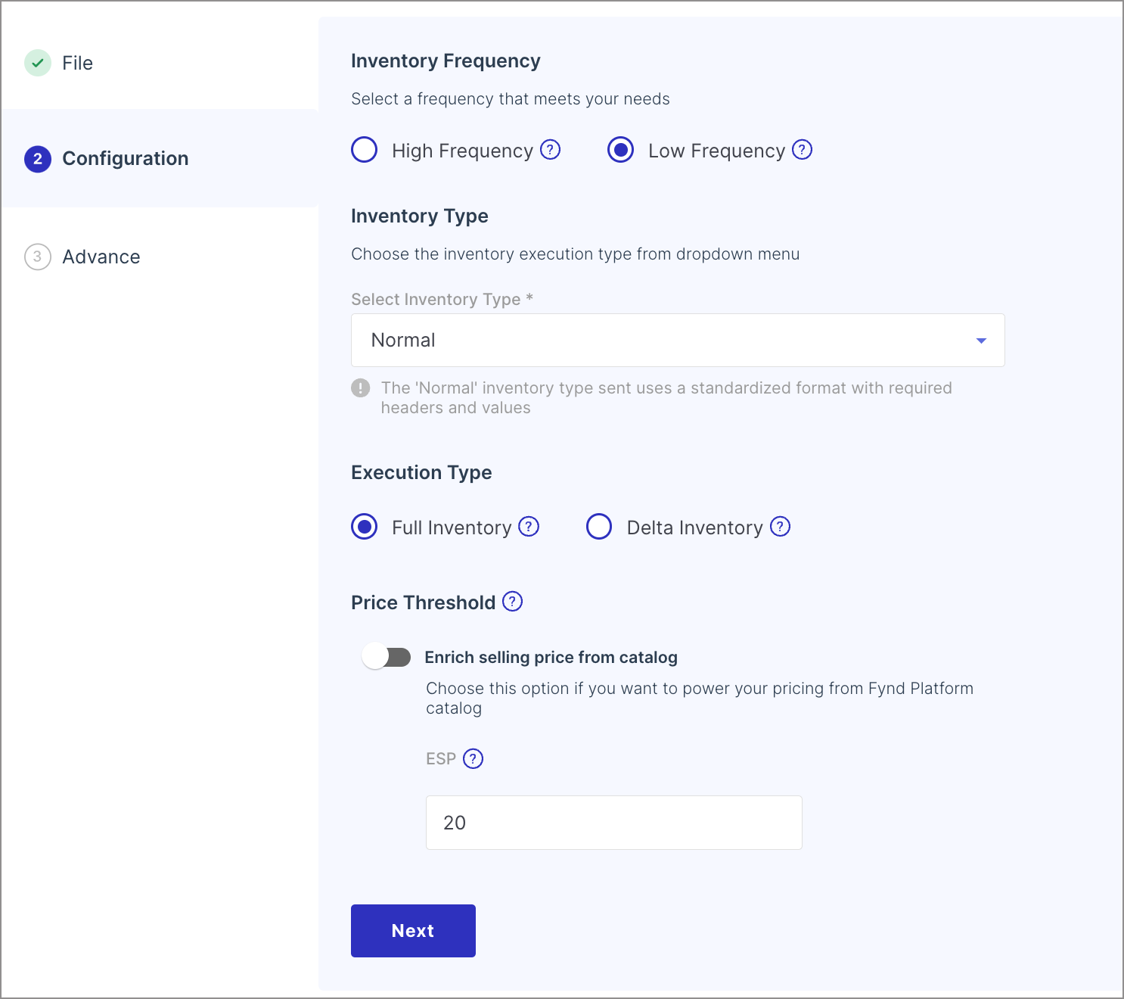Focus the ESP input field
The image size is (1124, 999).
coord(614,823)
